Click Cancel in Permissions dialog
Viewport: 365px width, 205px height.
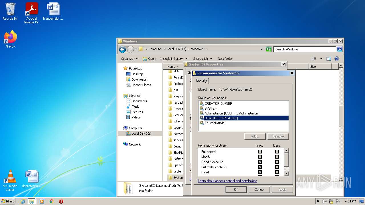(259, 190)
